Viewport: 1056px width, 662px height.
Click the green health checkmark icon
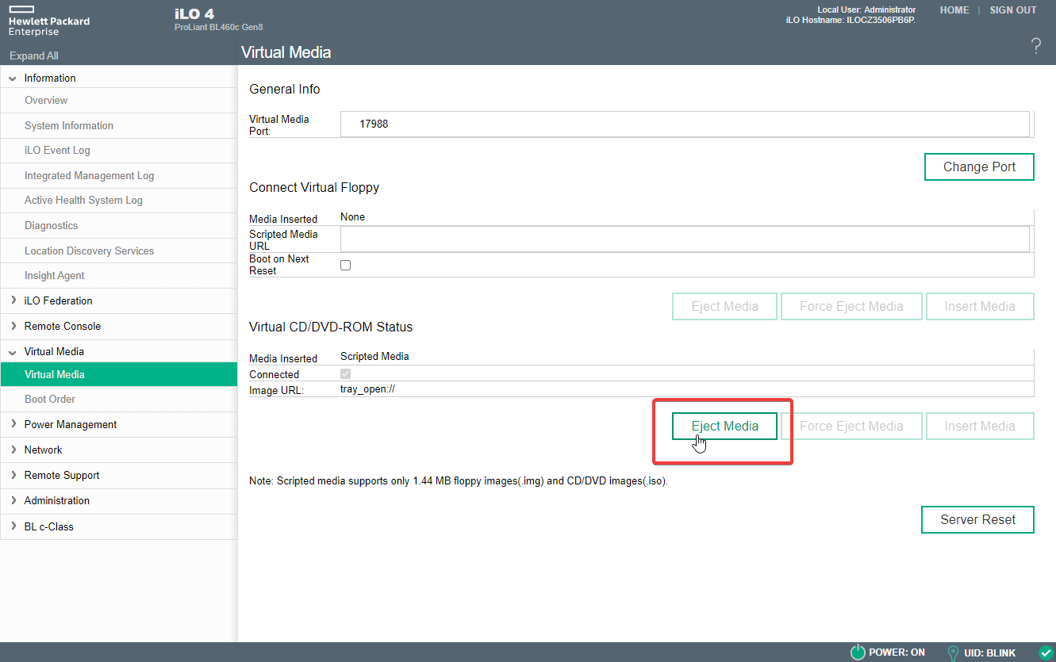(1045, 652)
